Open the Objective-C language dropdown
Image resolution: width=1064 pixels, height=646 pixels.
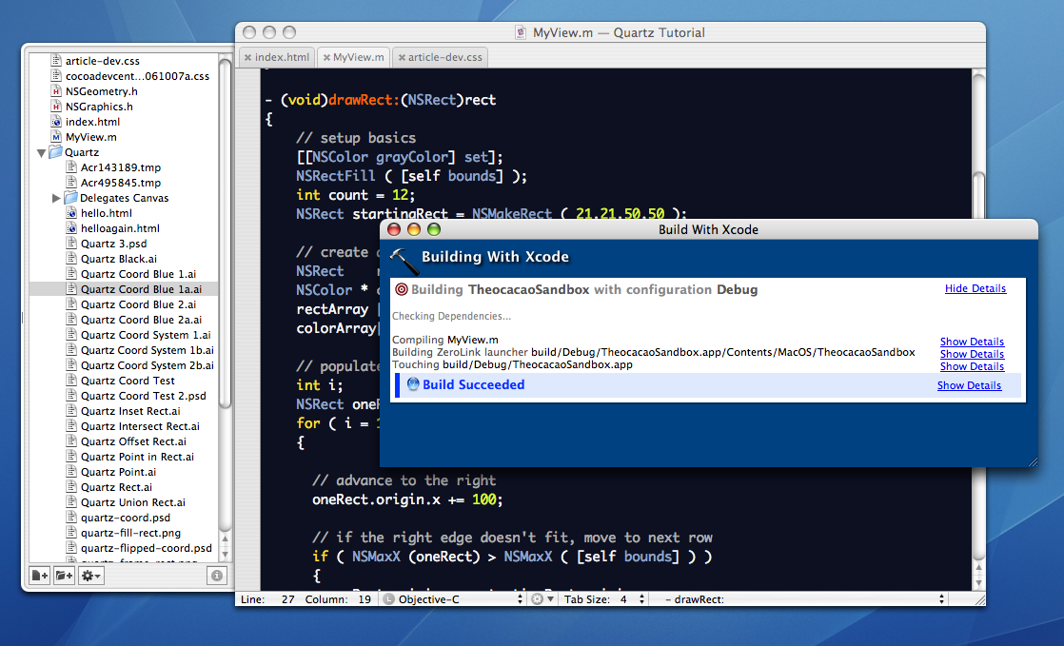pos(453,599)
